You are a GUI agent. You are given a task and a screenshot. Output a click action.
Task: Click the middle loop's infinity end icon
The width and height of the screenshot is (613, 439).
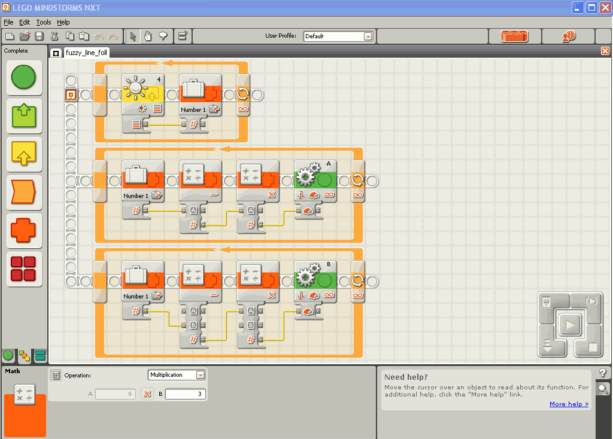(x=358, y=196)
